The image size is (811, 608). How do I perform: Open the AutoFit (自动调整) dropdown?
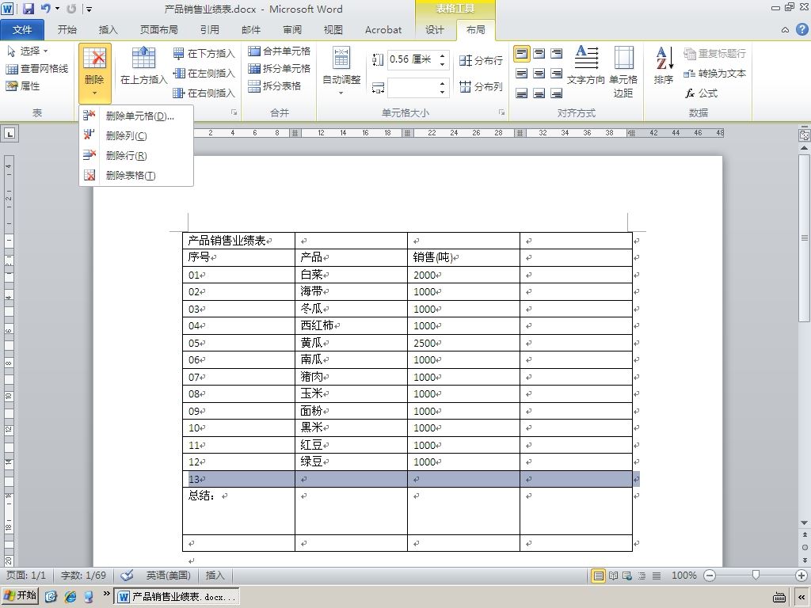coord(341,71)
